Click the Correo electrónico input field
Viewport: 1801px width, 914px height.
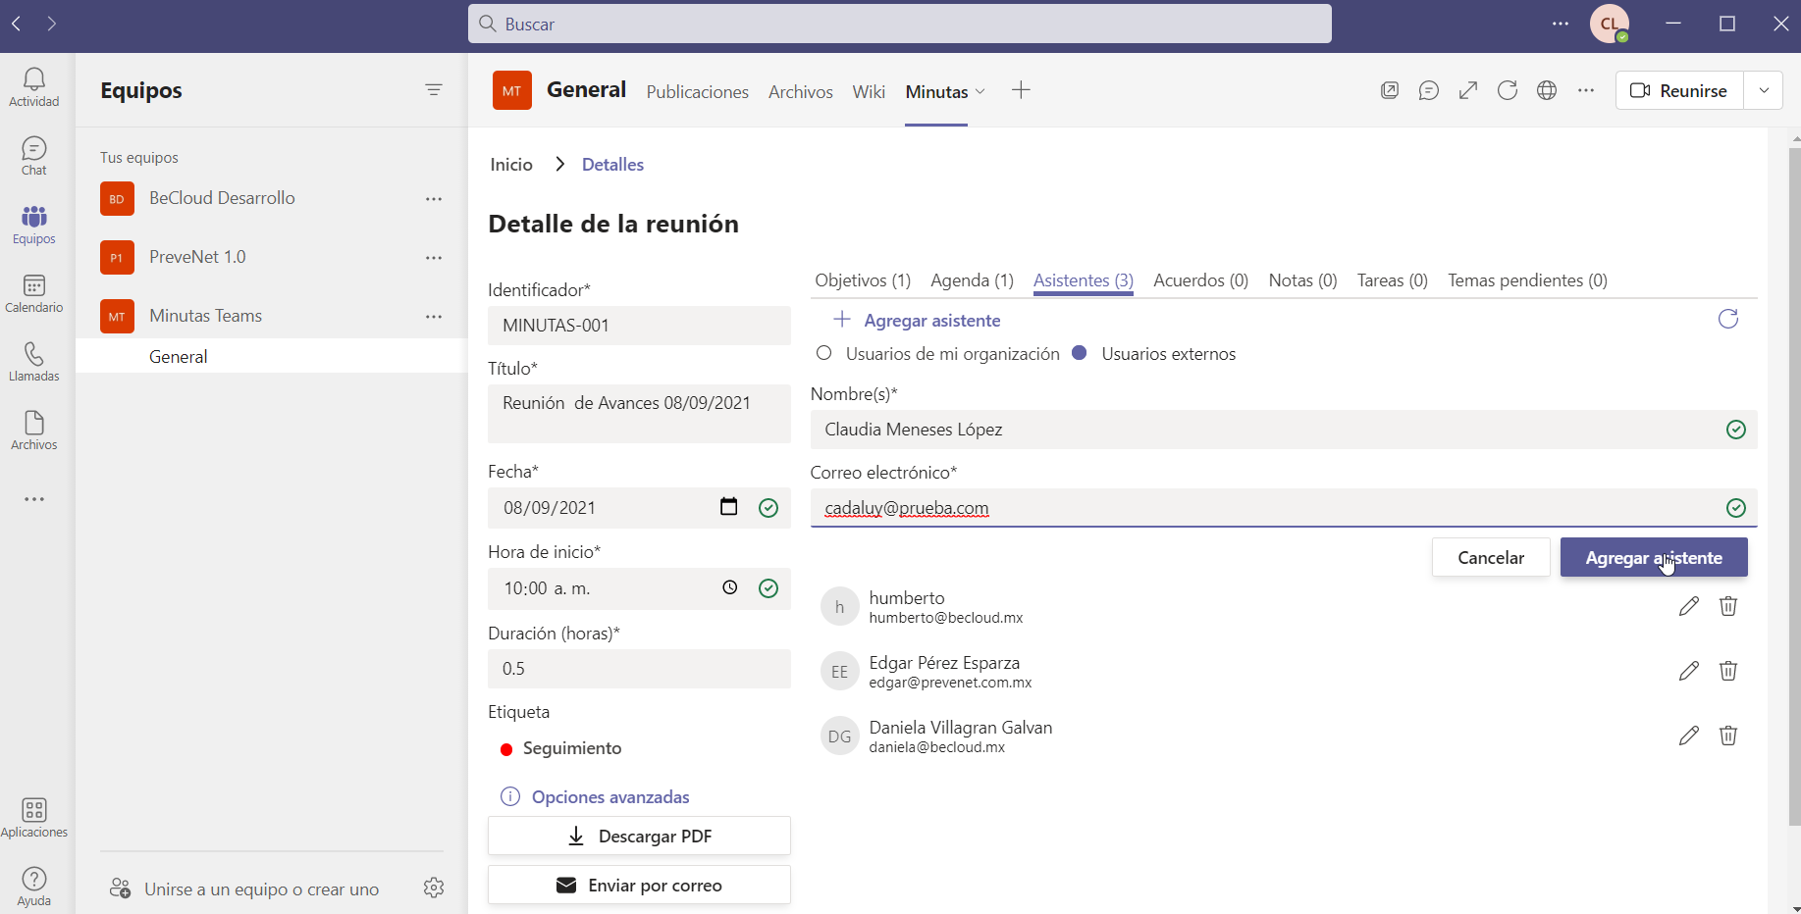pos(1284,508)
